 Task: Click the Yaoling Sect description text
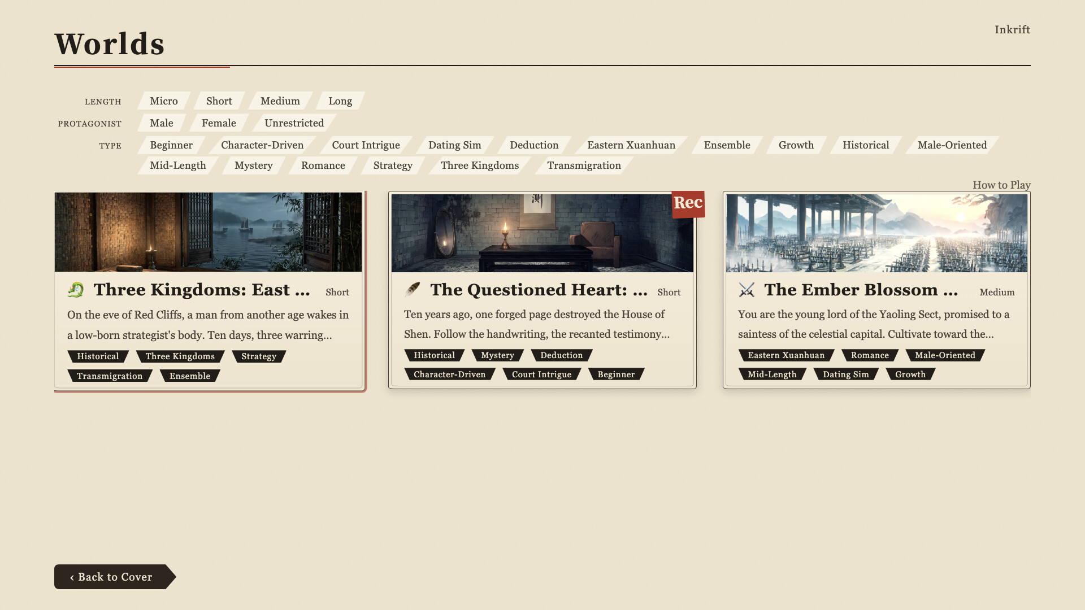tap(874, 324)
